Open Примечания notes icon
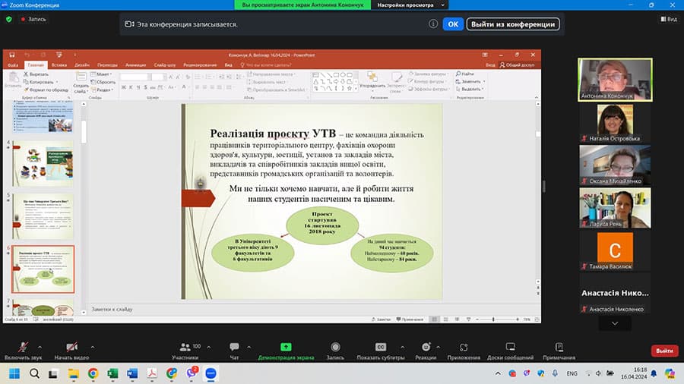Screen dimensions: 684x384 tap(559, 347)
